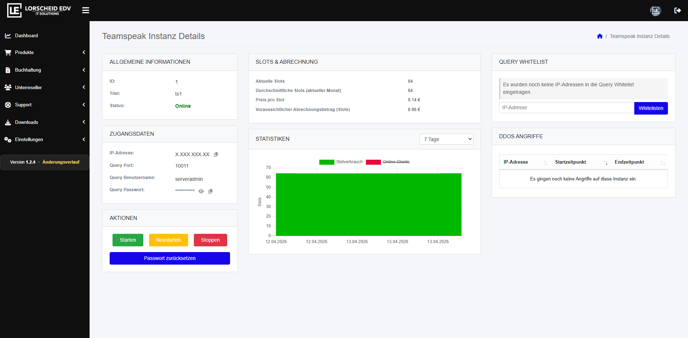Screen dimensions: 688x338
Task: Click the Unterreseller users icon
Action: (8, 87)
